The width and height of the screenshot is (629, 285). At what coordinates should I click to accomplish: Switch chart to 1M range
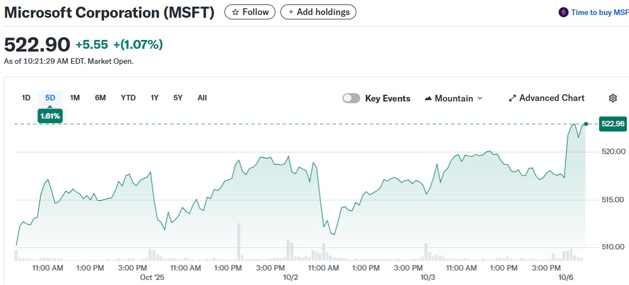[75, 98]
